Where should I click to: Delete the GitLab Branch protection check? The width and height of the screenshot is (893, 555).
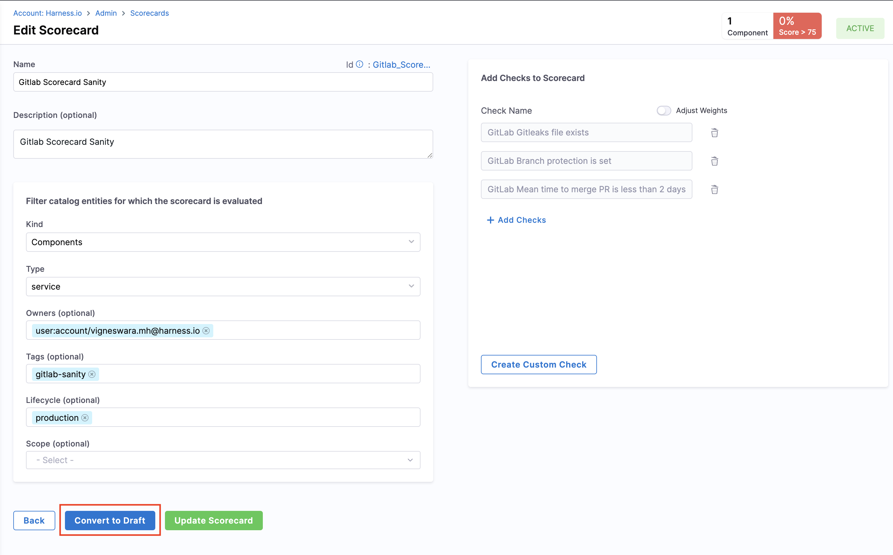tap(714, 161)
